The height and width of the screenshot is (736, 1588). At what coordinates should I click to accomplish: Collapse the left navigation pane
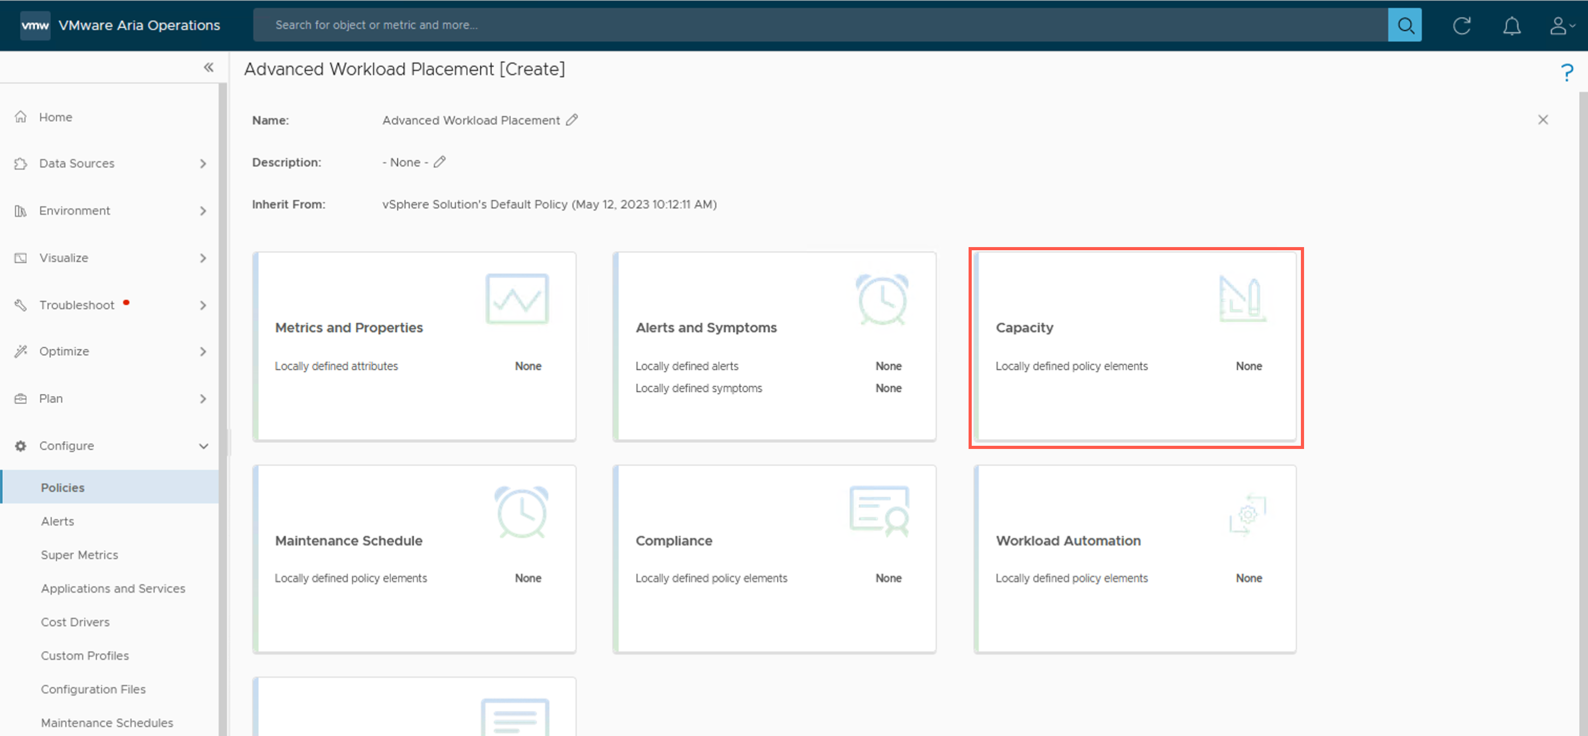click(x=208, y=67)
